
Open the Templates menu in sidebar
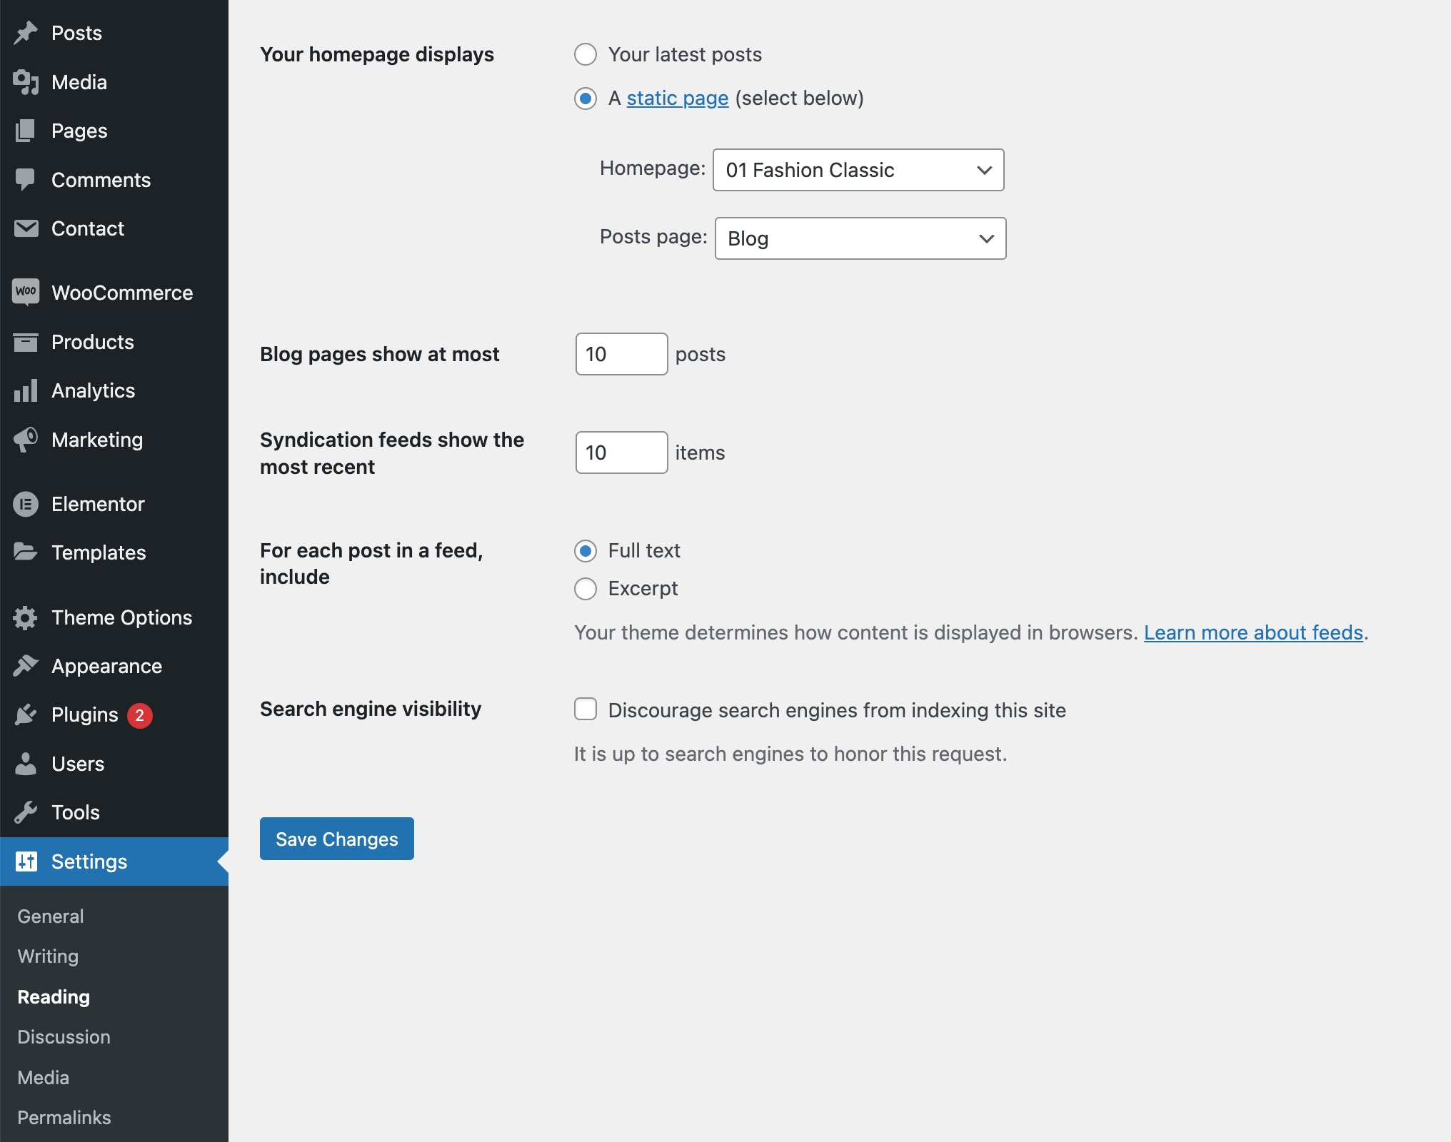pyautogui.click(x=99, y=552)
